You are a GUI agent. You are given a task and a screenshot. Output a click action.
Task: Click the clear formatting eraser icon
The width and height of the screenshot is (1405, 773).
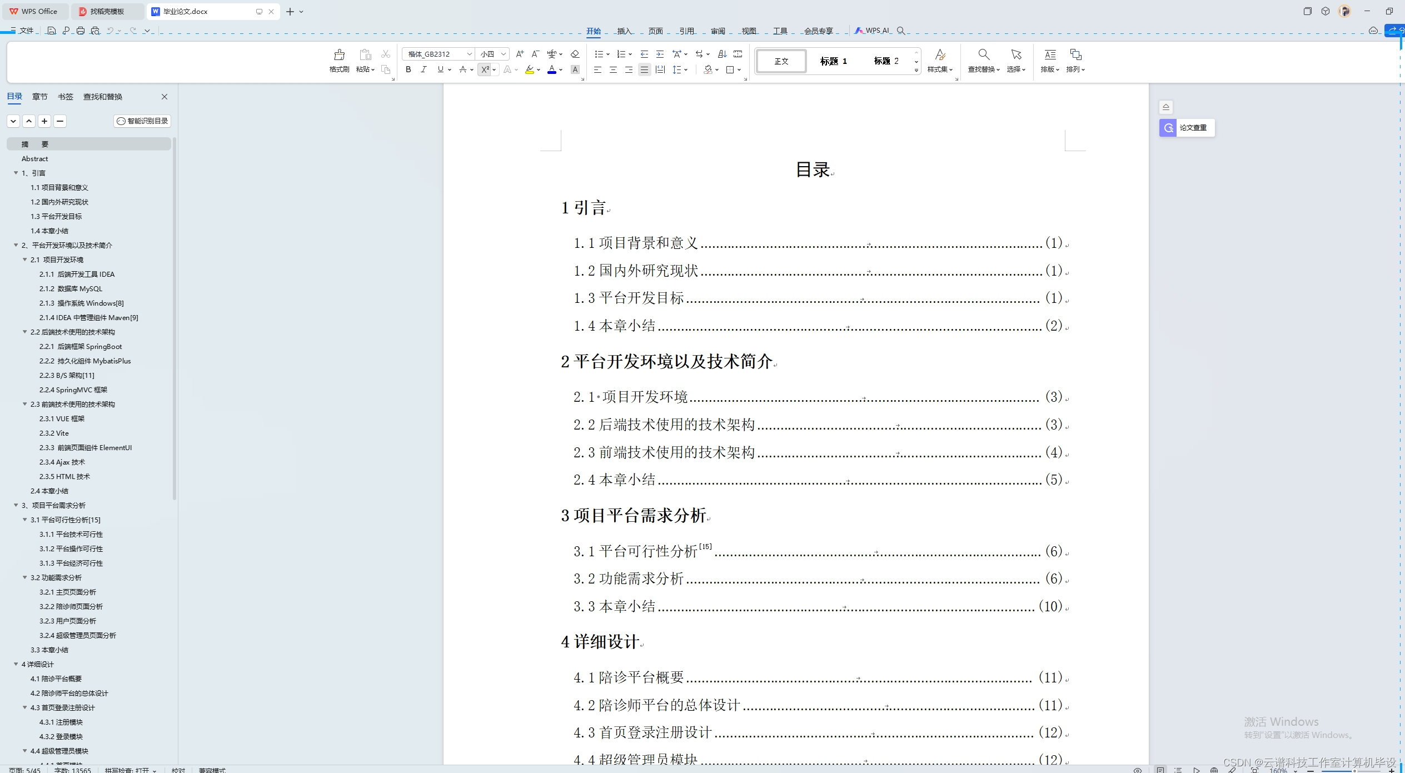pos(575,54)
